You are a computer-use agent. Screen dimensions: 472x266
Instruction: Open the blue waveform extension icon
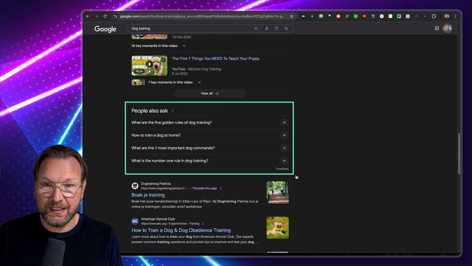[x=417, y=16]
